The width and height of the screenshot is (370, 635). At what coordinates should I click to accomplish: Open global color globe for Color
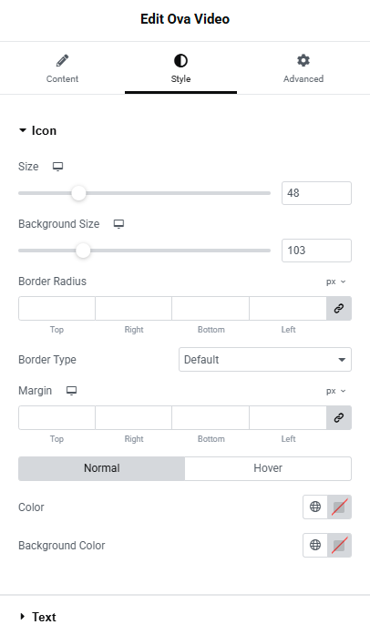pyautogui.click(x=315, y=507)
